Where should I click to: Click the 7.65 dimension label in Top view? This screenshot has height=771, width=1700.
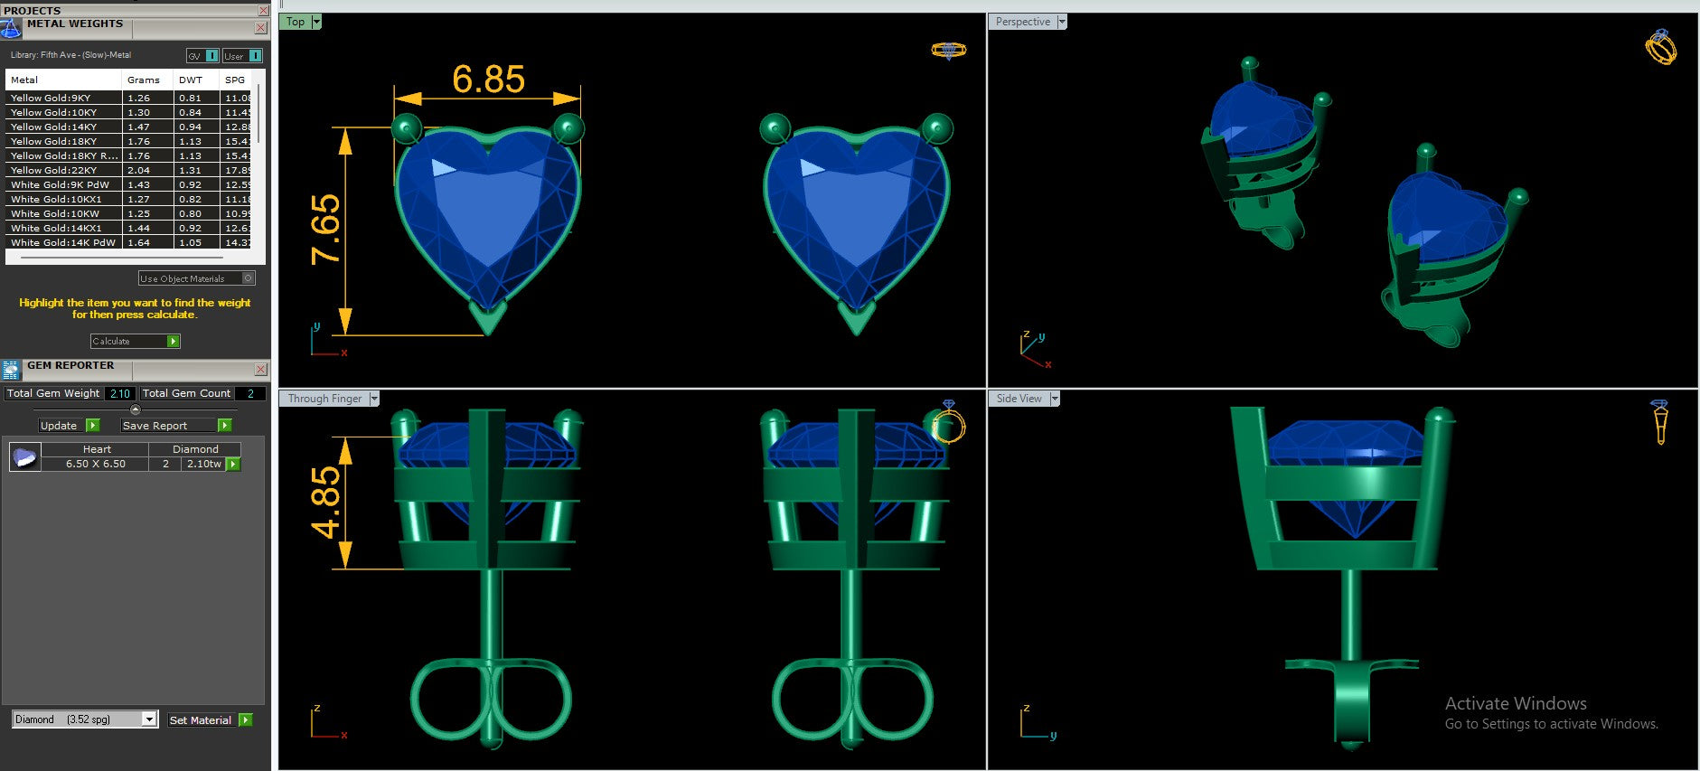pyautogui.click(x=325, y=230)
